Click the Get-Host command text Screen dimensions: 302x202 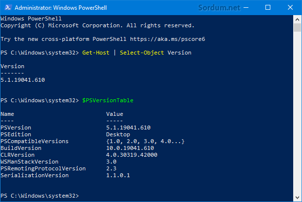pos(97,52)
